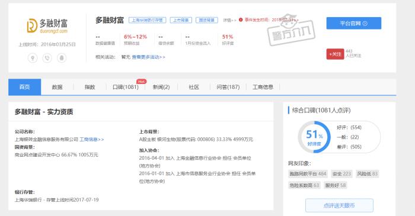The width and height of the screenshot is (415, 216).
Task: Click 商业网点建设开发中心 66.67% 1005万元 text
Action: tap(56, 154)
